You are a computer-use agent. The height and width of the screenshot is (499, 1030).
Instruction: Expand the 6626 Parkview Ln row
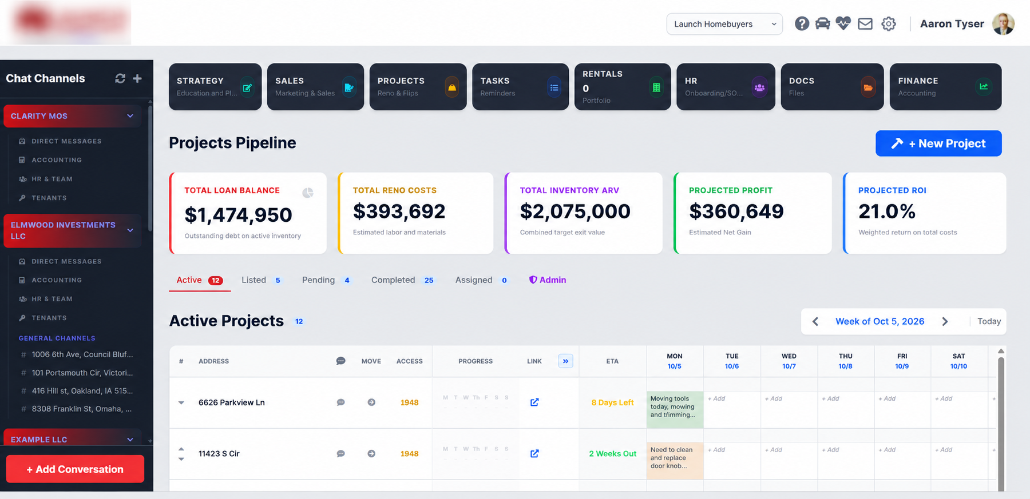coord(181,402)
